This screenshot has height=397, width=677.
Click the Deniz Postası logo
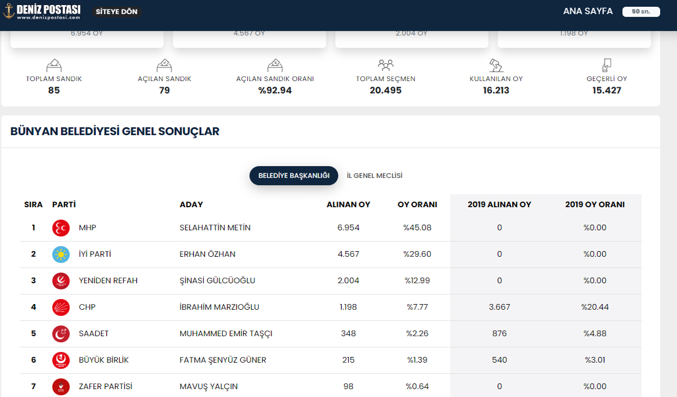tap(42, 11)
